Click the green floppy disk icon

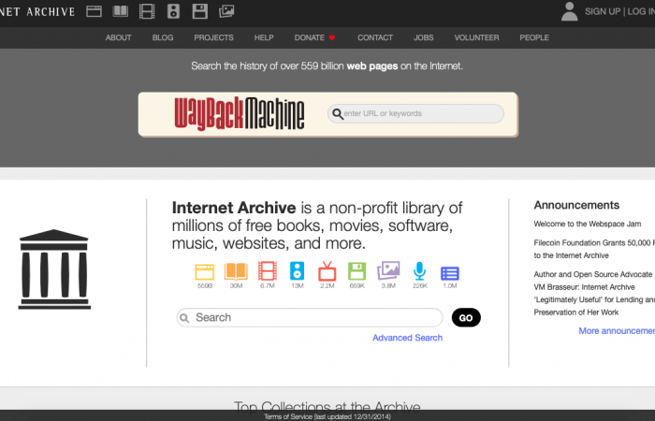[357, 271]
